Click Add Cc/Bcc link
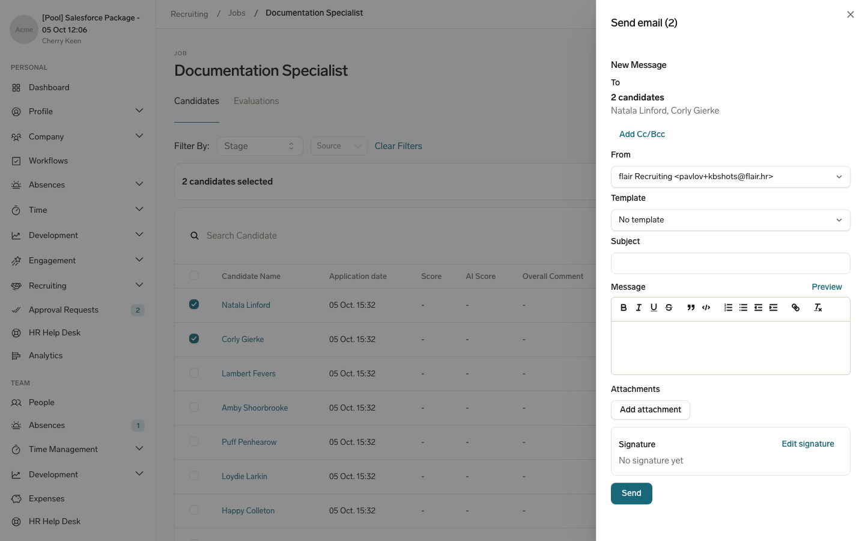The height and width of the screenshot is (541, 865). click(x=642, y=134)
